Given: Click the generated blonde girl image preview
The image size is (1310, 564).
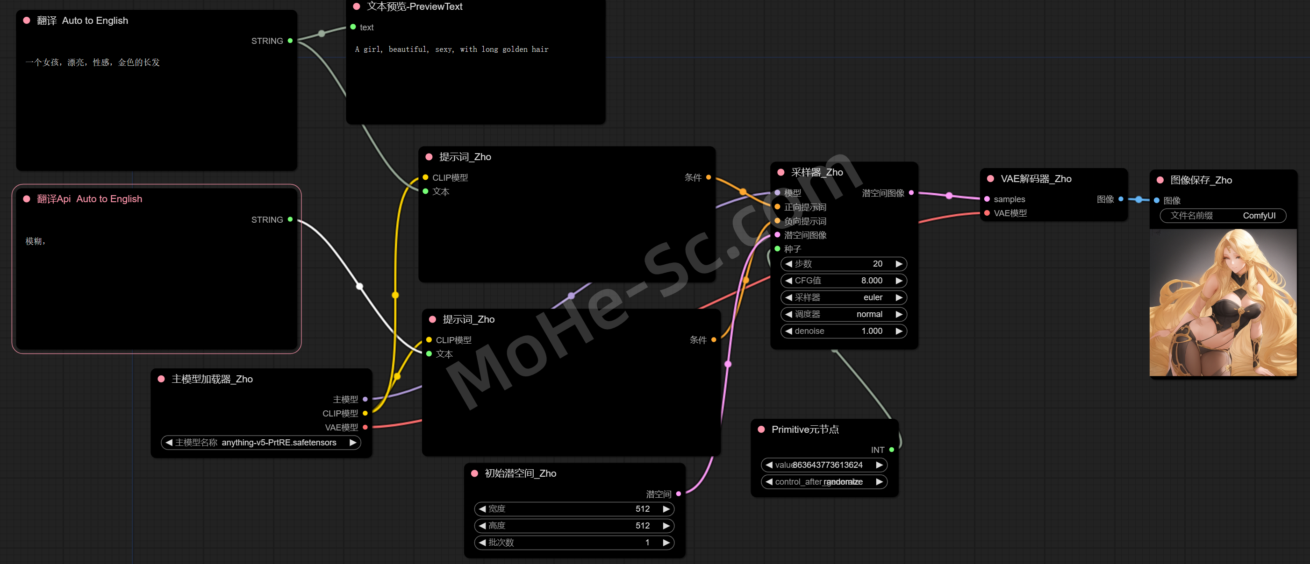Looking at the screenshot, I should click(1223, 303).
